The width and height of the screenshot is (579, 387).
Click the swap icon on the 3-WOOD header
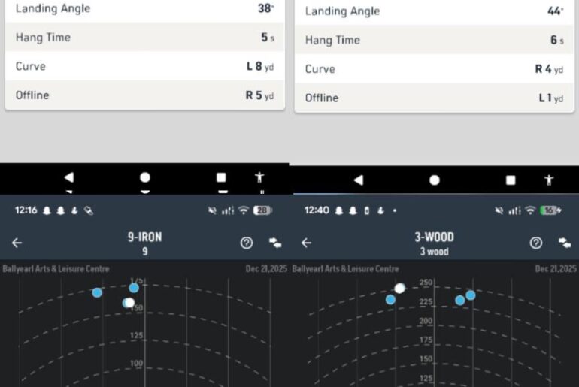(x=564, y=243)
